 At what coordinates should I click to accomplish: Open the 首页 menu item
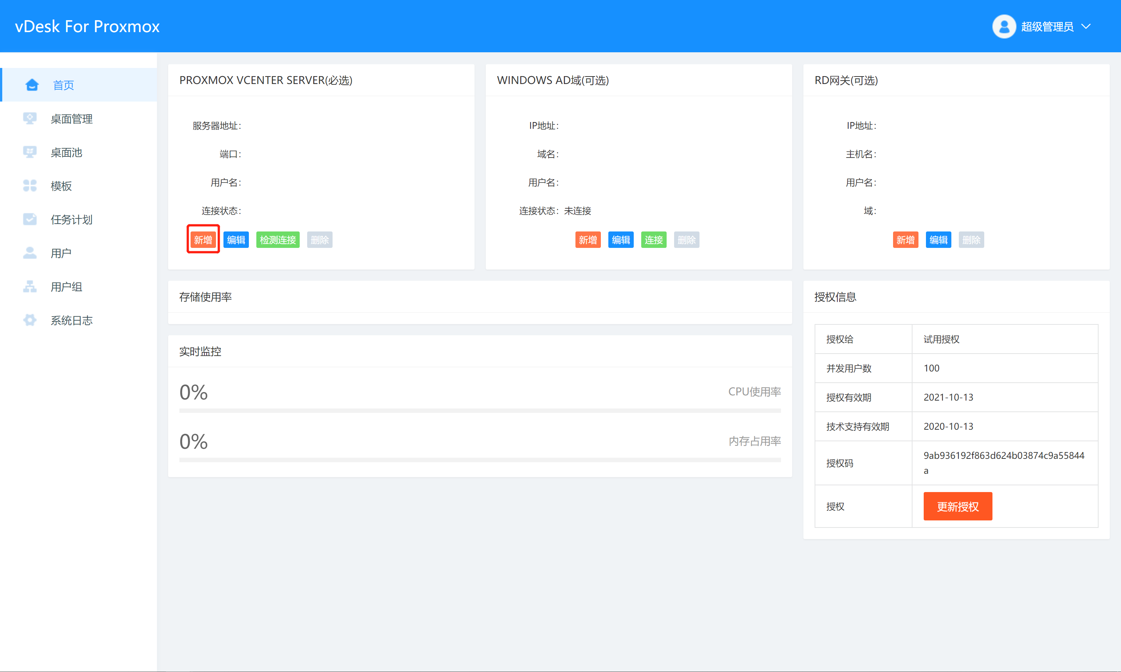79,85
